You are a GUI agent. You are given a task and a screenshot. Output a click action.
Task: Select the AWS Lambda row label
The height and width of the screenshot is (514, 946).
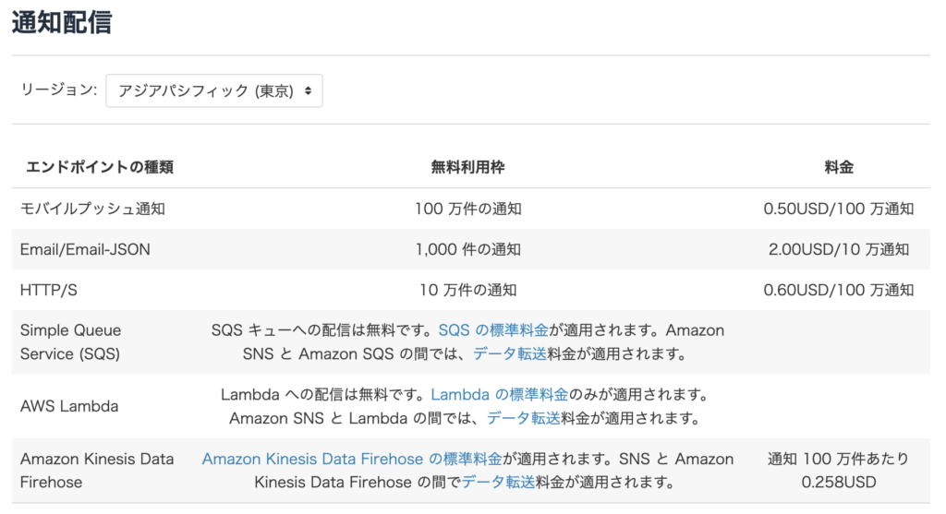click(69, 407)
